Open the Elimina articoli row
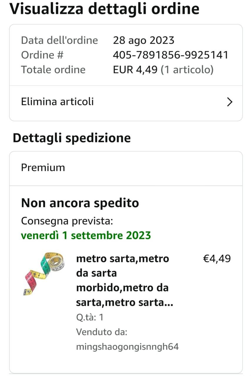The width and height of the screenshot is (251, 376). click(57, 102)
